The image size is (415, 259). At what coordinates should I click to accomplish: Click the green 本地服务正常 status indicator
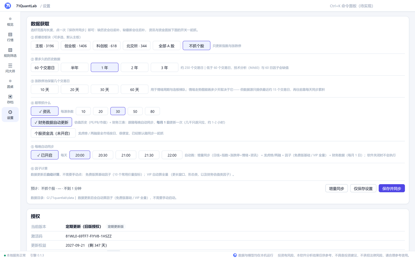coord(15,255)
